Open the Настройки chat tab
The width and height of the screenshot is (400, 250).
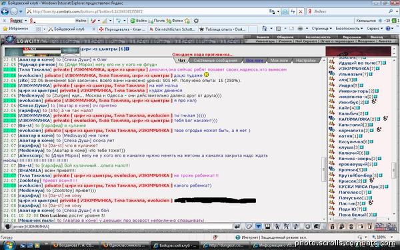pyautogui.click(x=306, y=61)
